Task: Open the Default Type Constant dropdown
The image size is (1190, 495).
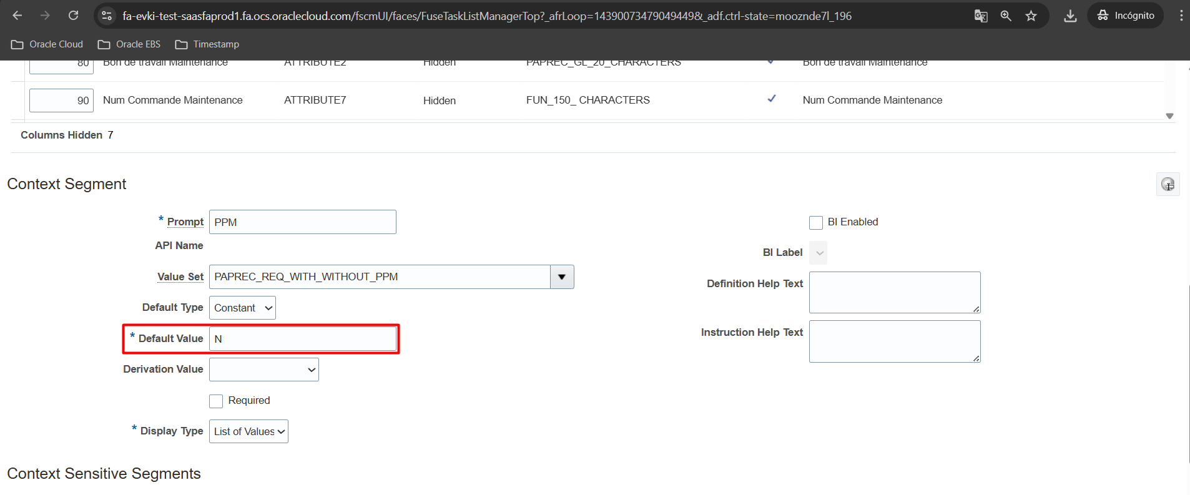Action: 242,308
